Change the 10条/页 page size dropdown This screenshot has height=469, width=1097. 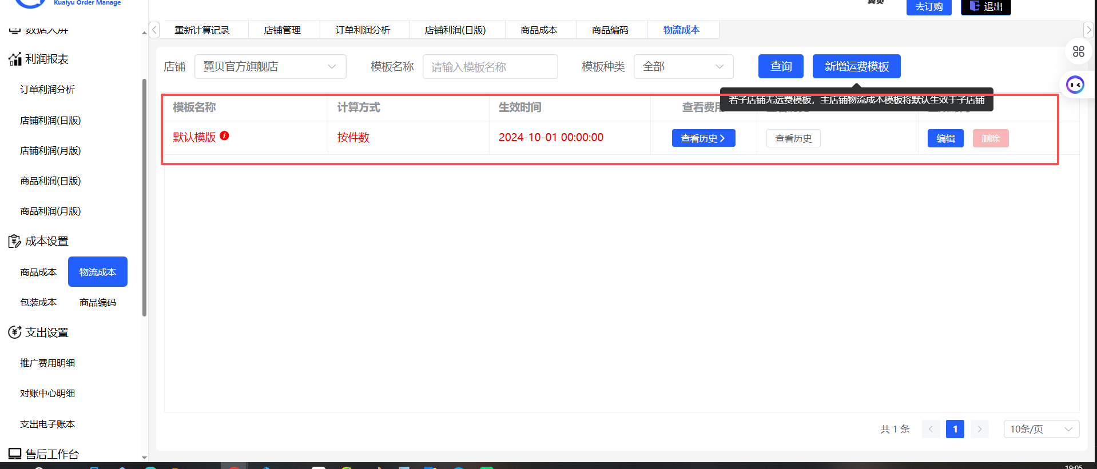coord(1040,429)
